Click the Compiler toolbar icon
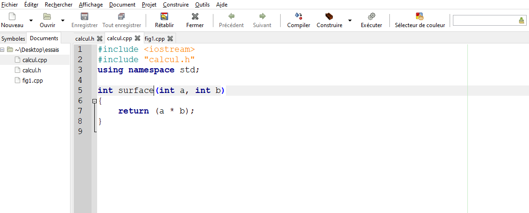The image size is (529, 213). point(298,17)
